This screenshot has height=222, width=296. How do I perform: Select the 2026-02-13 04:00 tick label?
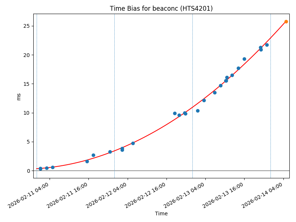click(x=185, y=194)
